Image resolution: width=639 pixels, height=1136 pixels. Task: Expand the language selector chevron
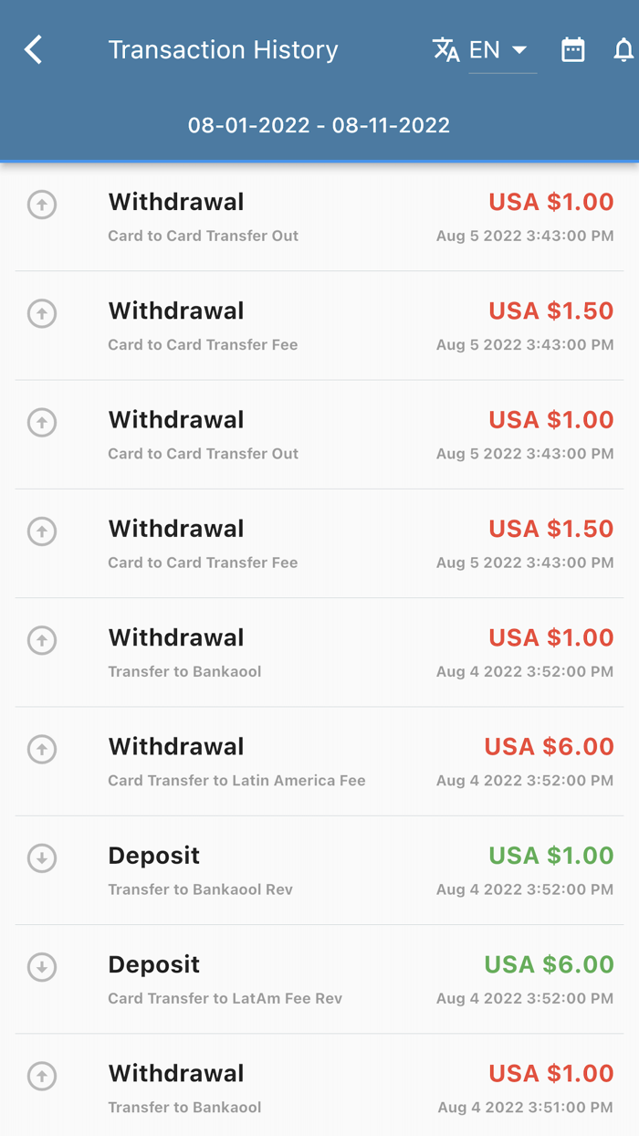[x=520, y=49]
